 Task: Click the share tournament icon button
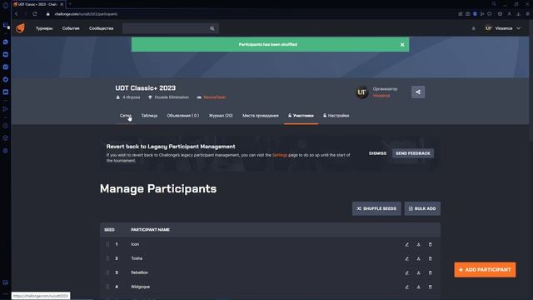point(418,92)
